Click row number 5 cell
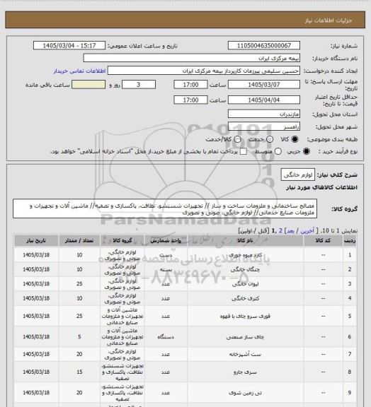 click(x=350, y=316)
